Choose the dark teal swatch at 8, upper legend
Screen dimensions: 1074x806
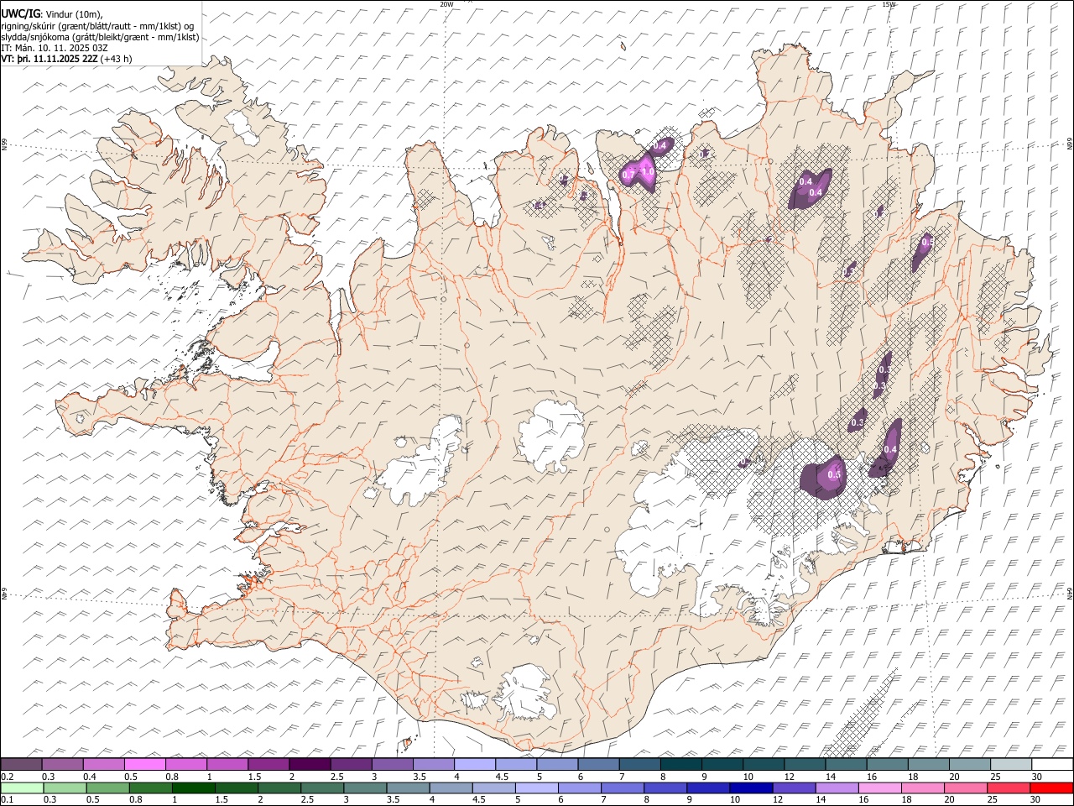(x=680, y=764)
